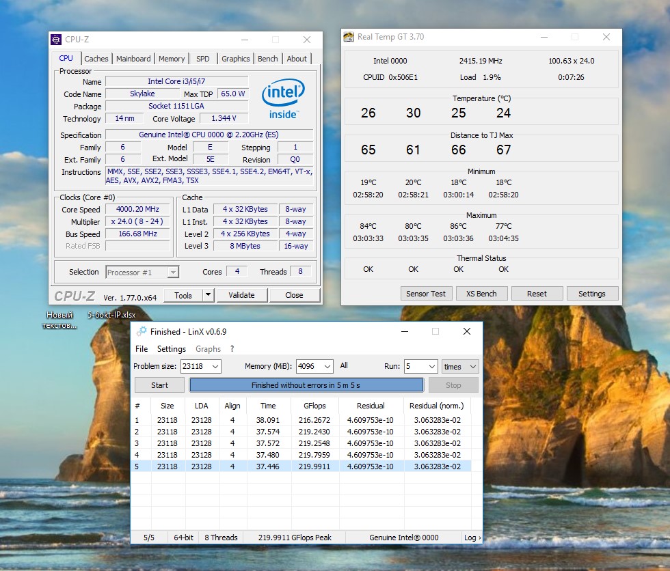Click the Start button in LinX
Image resolution: width=670 pixels, height=571 pixels.
[159, 385]
